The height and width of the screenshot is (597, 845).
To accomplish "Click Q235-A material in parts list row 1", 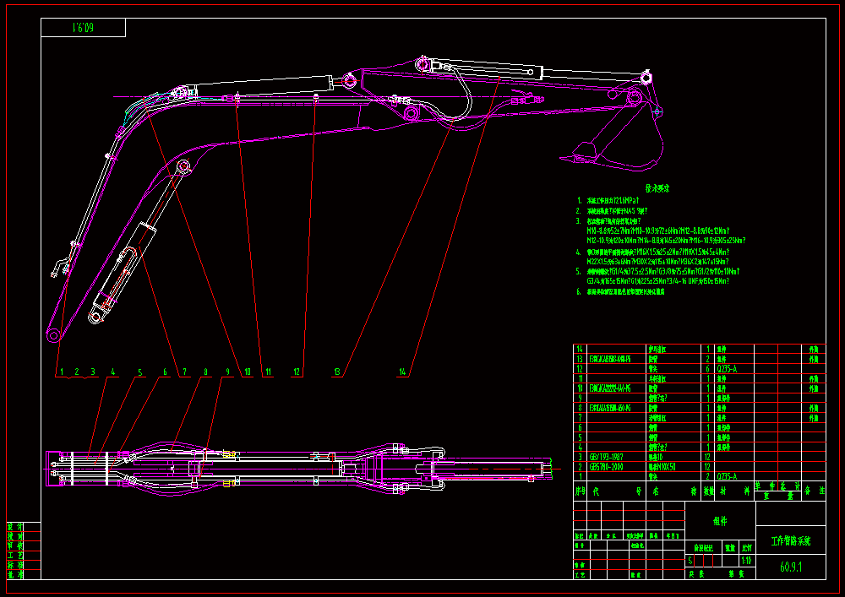I will [x=727, y=476].
